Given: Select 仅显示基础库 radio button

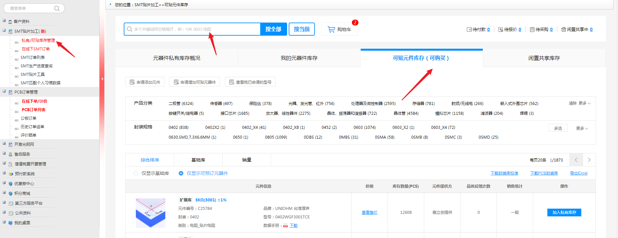Looking at the screenshot, I should click(x=136, y=173).
